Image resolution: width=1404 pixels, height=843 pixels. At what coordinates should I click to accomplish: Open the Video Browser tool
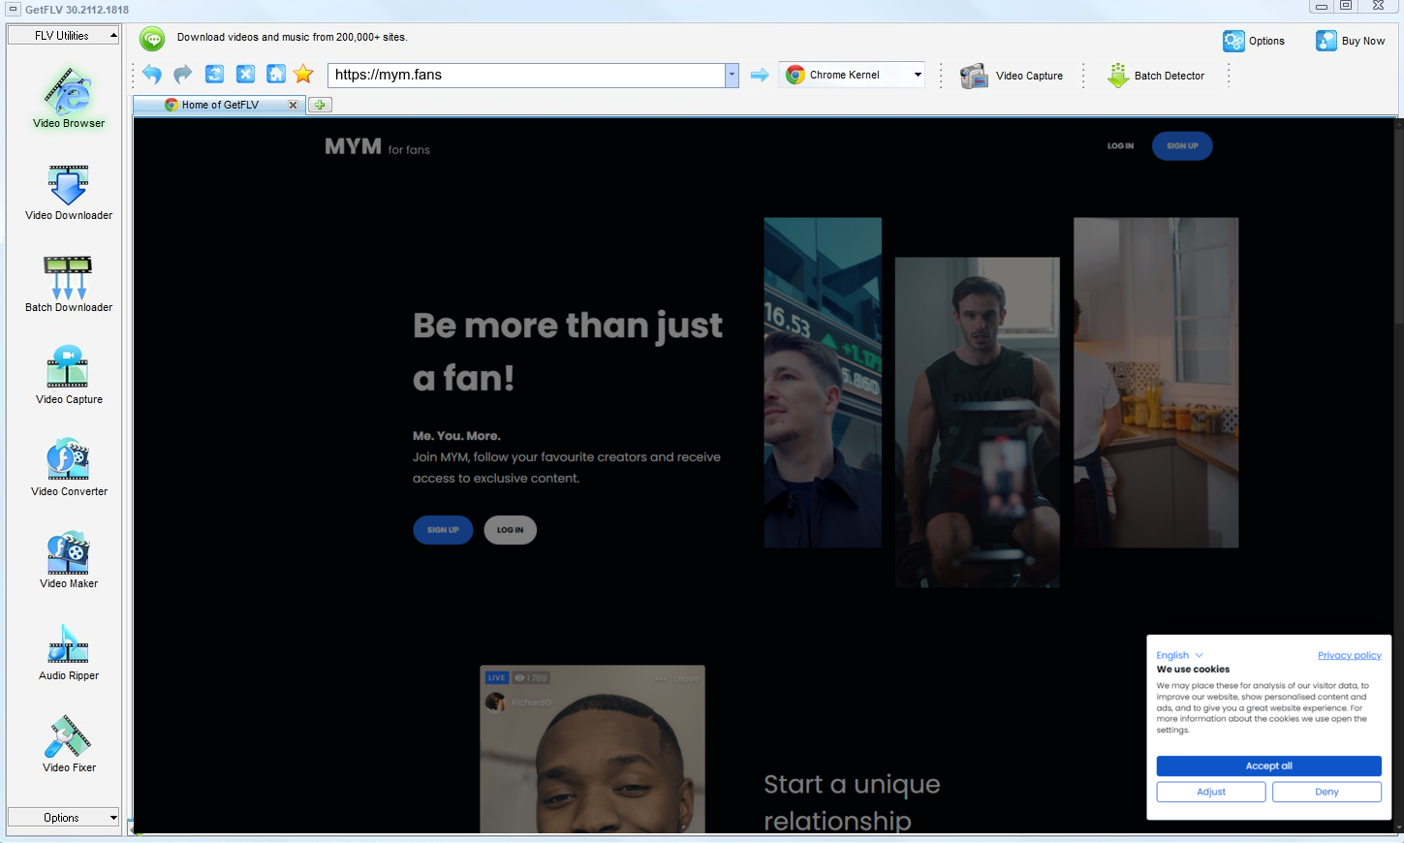69,97
